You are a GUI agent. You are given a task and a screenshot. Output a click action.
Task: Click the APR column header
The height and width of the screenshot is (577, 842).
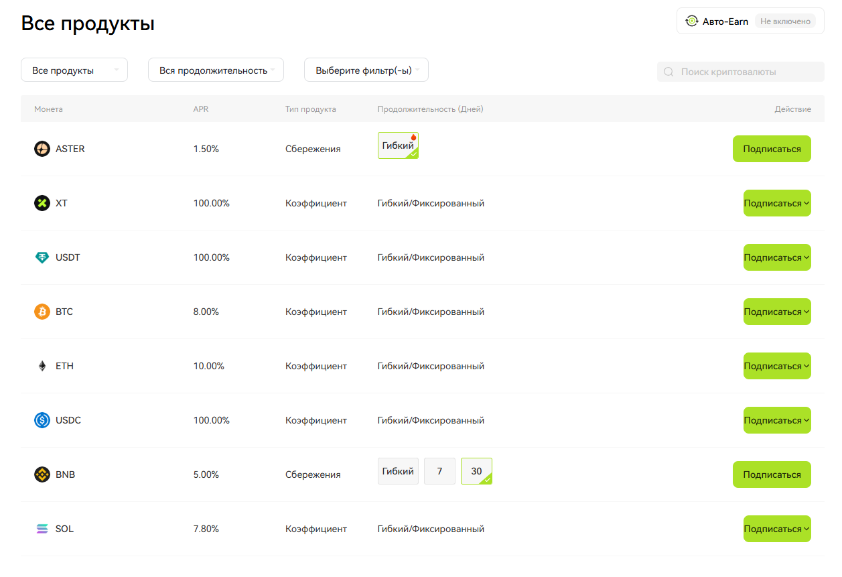pyautogui.click(x=200, y=109)
